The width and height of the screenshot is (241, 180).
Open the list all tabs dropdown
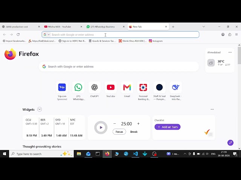click(204, 27)
